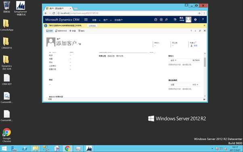Go to previous record up arrow
This screenshot has width=243, height=152.
tap(191, 31)
